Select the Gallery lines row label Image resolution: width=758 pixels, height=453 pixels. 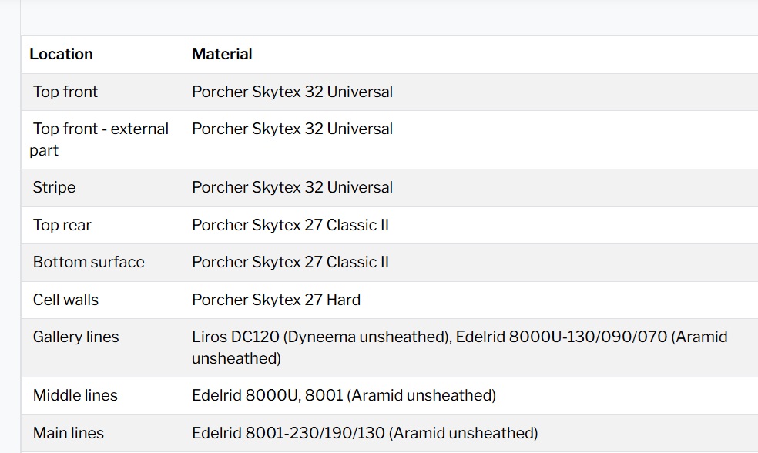click(75, 337)
